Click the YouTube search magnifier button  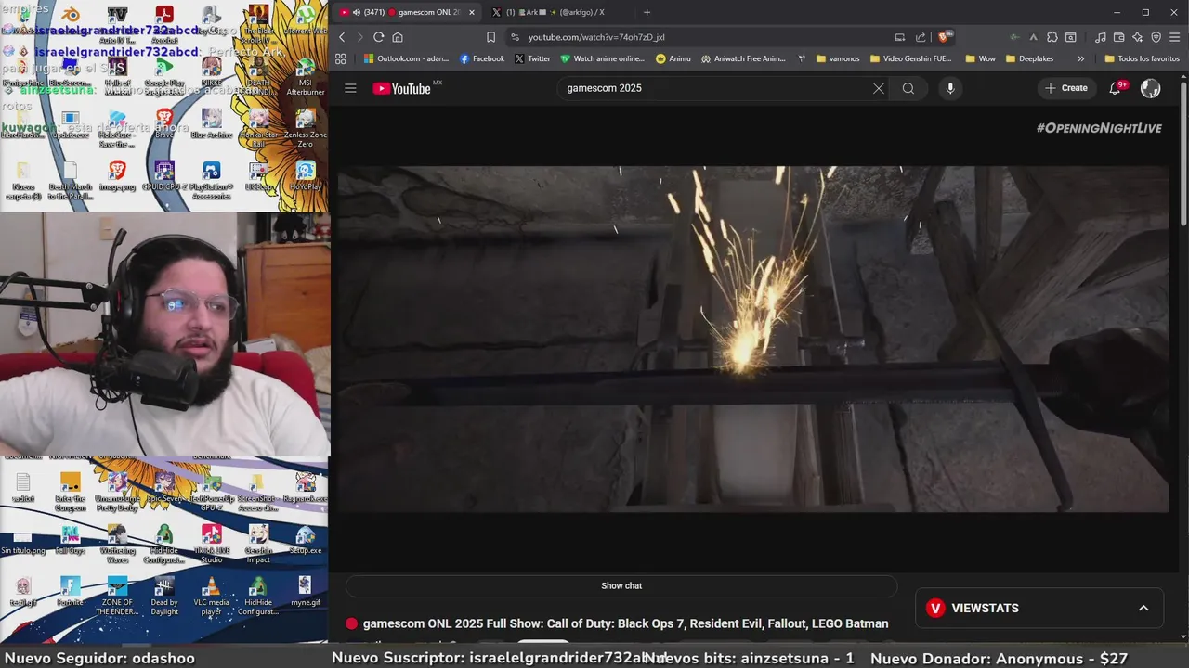click(908, 88)
